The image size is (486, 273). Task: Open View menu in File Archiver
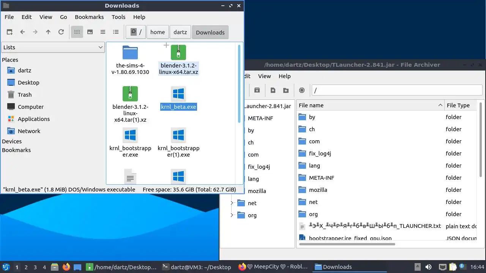pos(265,76)
